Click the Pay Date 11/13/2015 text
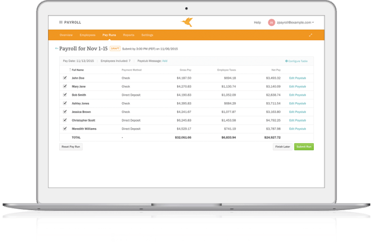The height and width of the screenshot is (249, 373). coord(78,61)
